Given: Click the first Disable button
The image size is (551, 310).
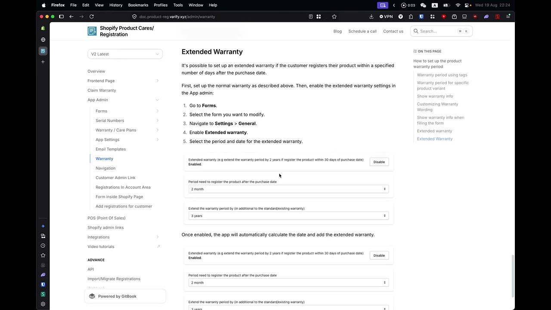Looking at the screenshot, I should tap(379, 162).
